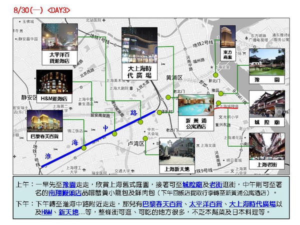Click the 黄浦区 district label on map
The height and width of the screenshot is (225, 300).
pyautogui.click(x=174, y=77)
